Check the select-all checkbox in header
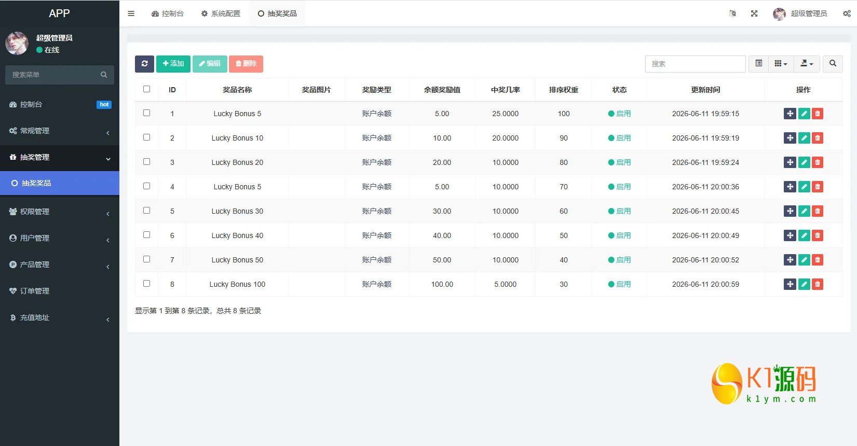 [x=146, y=89]
